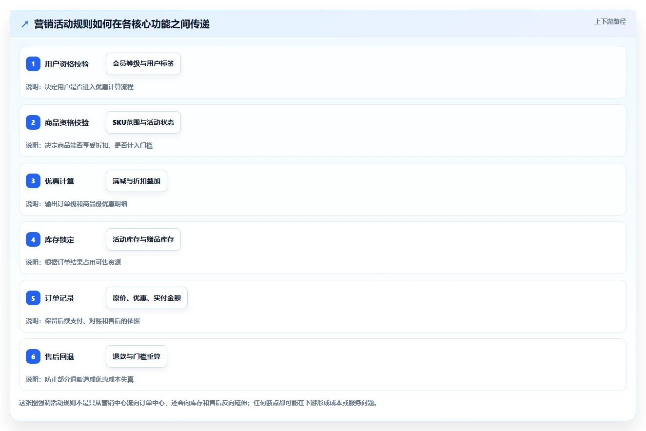This screenshot has width=646, height=431.
Task: Click the note 防止部分退款造成优惠成本失真
Action: (89, 379)
